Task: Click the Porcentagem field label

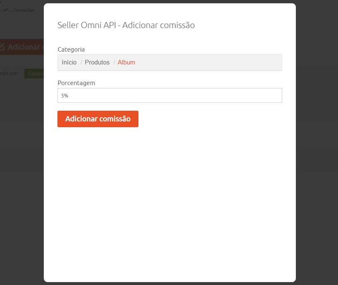Action: click(76, 83)
